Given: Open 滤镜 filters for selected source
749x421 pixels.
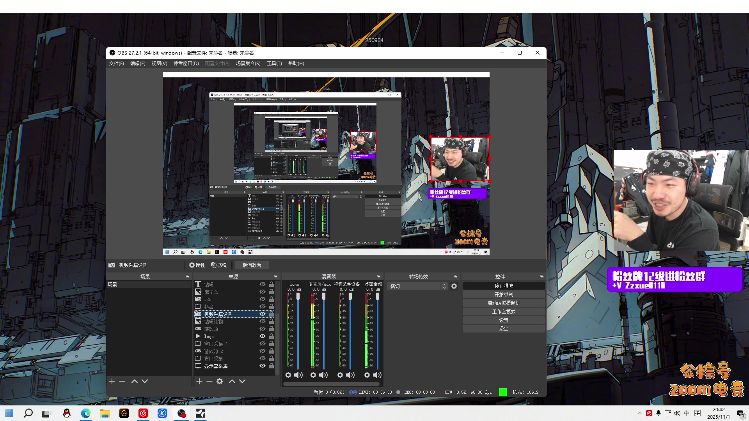Looking at the screenshot, I should pyautogui.click(x=219, y=265).
